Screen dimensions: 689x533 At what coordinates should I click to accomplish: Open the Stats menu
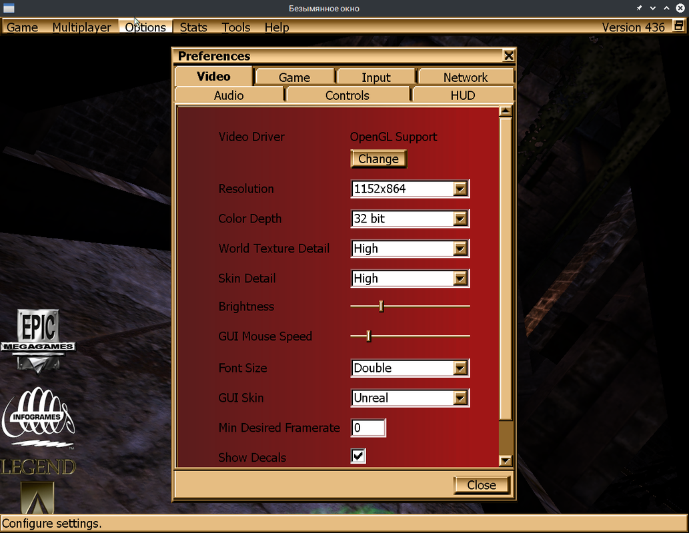pyautogui.click(x=193, y=27)
